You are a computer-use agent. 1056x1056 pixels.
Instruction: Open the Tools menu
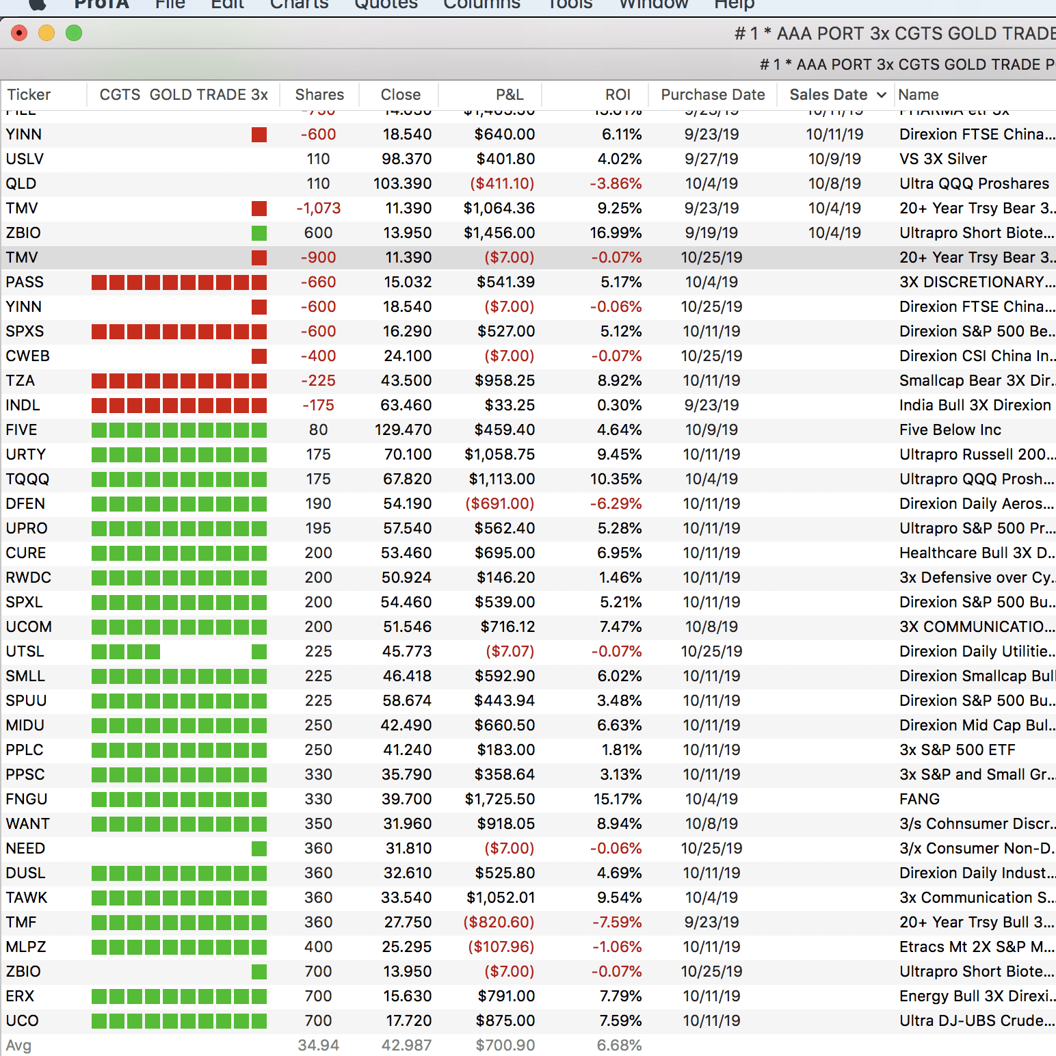point(570,4)
